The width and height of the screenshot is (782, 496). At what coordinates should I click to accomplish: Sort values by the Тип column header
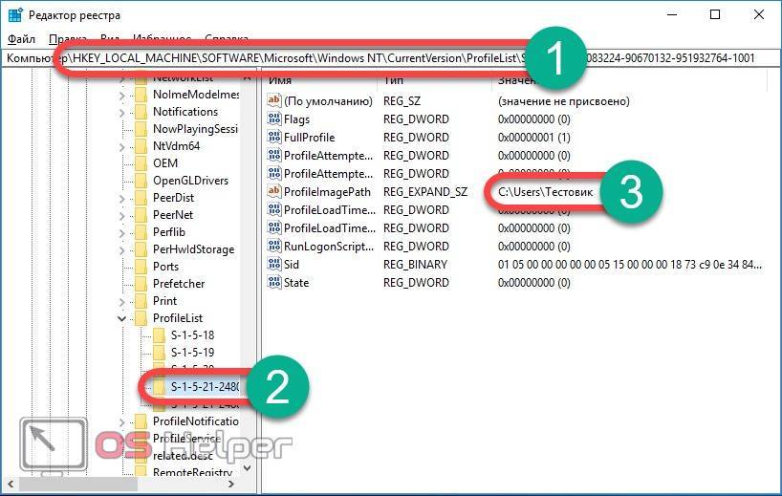tap(394, 80)
